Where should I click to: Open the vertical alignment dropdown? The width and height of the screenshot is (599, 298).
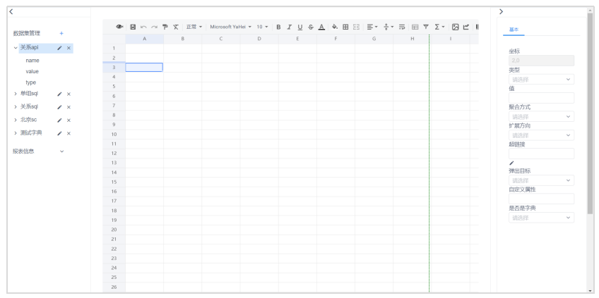pyautogui.click(x=388, y=27)
